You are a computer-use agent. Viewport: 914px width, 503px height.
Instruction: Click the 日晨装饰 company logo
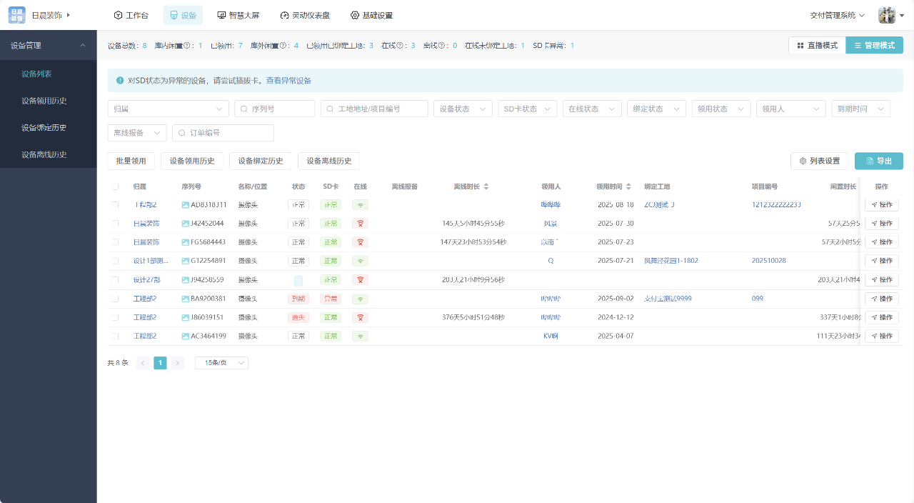pyautogui.click(x=16, y=15)
